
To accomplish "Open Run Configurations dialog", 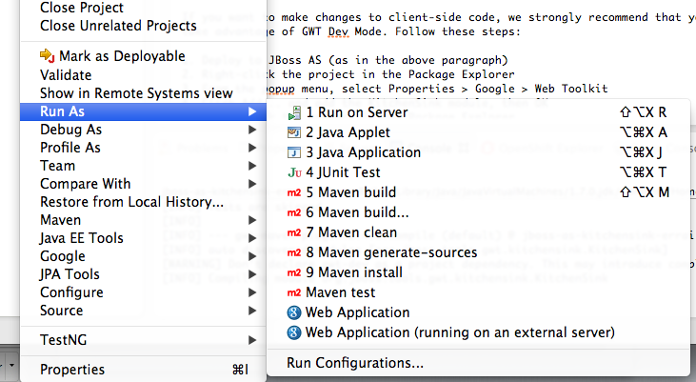I will [x=355, y=362].
